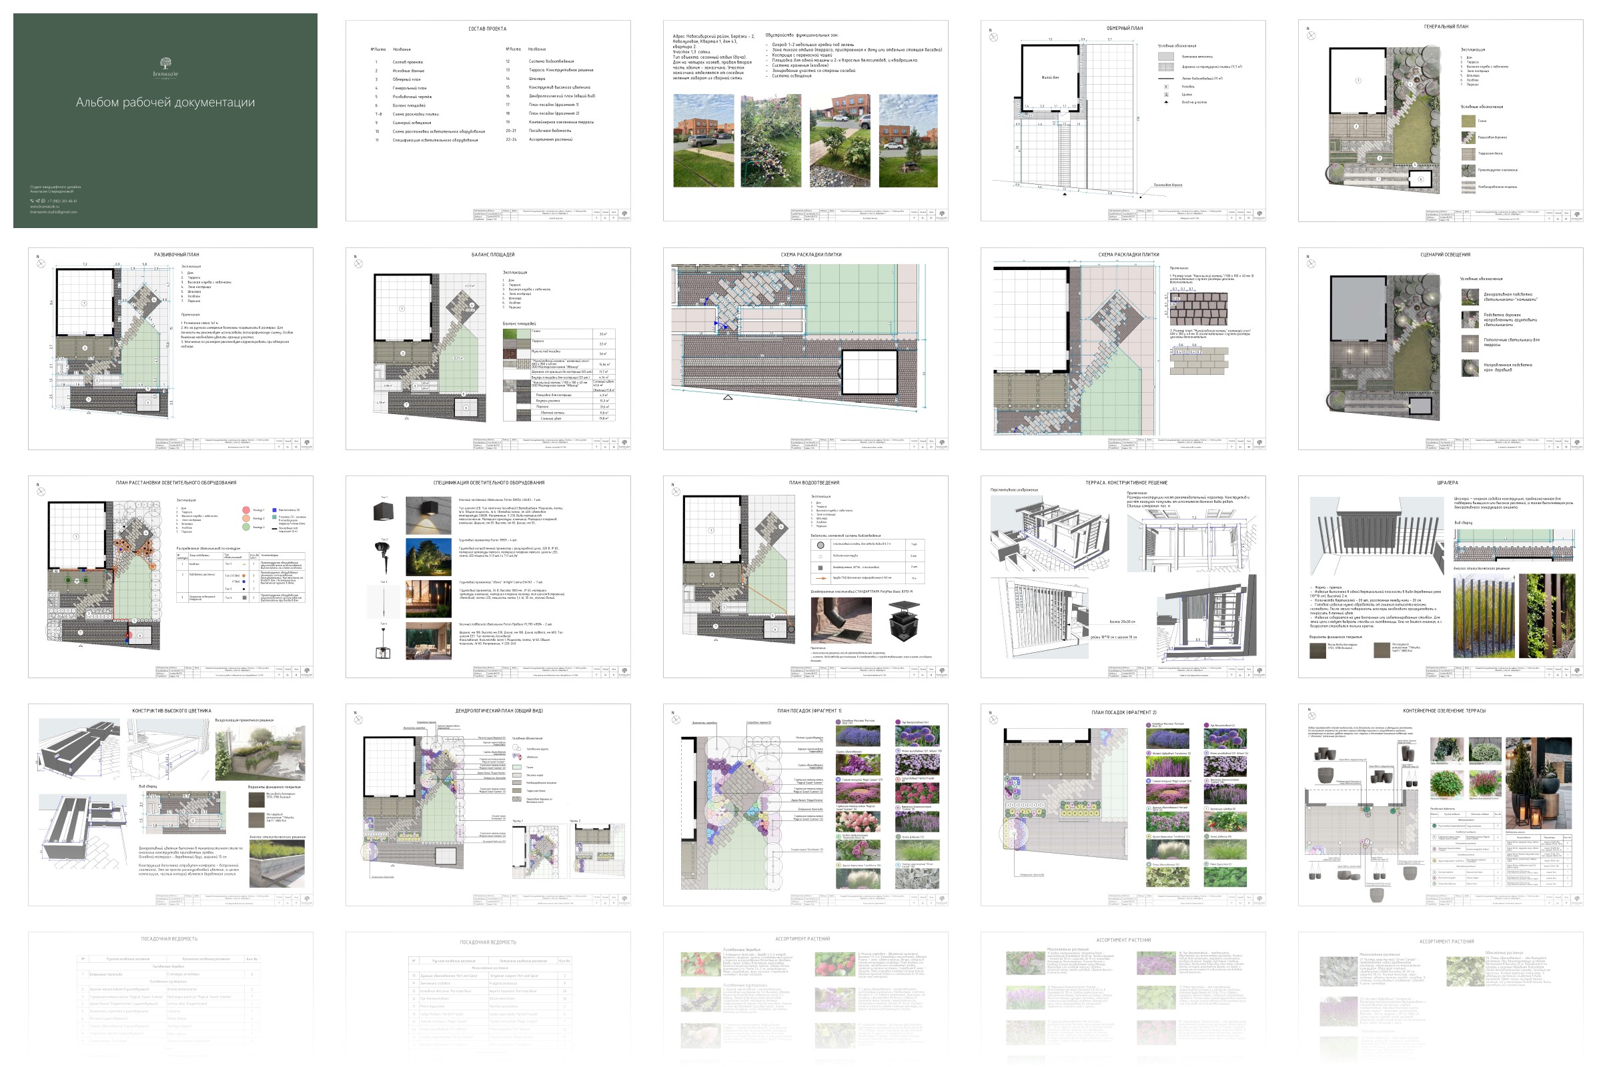Click bramasole.studio@gmail.com email on cover
Image resolution: width=1601 pixels, height=1067 pixels.
(x=53, y=211)
